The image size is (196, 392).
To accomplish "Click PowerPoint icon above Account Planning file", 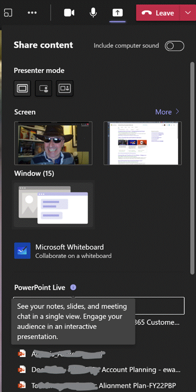I will 22,354.
